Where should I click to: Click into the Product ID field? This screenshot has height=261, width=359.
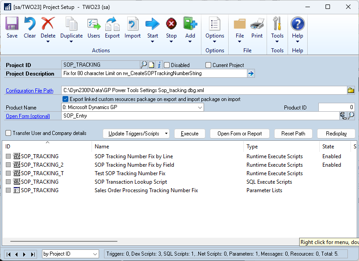337,107
